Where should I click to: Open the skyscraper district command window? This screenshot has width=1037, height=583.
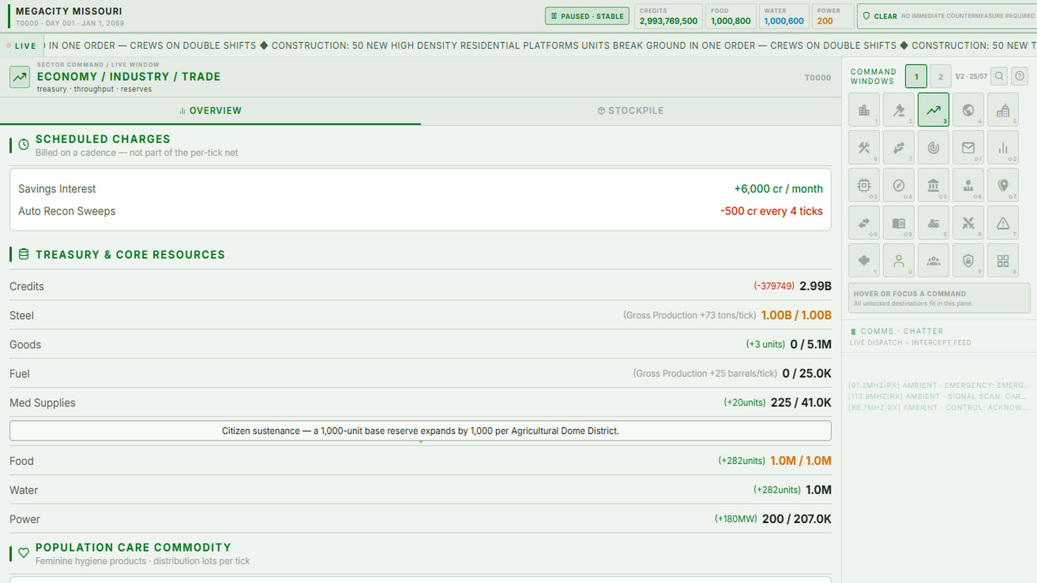[1003, 110]
